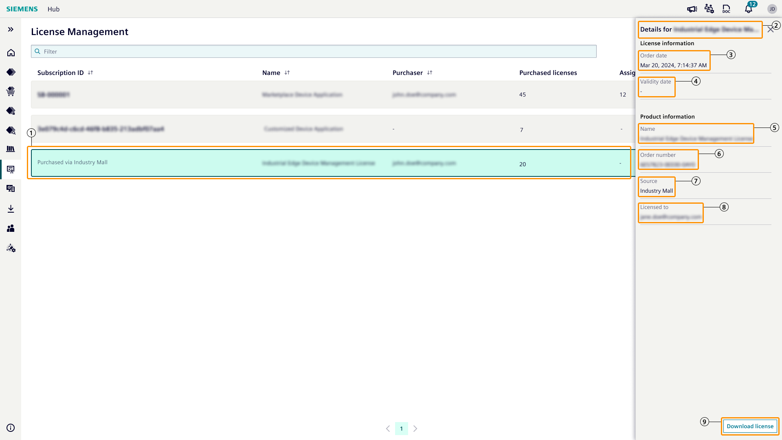
Task: Open the user settings gear icon
Action: point(11,248)
